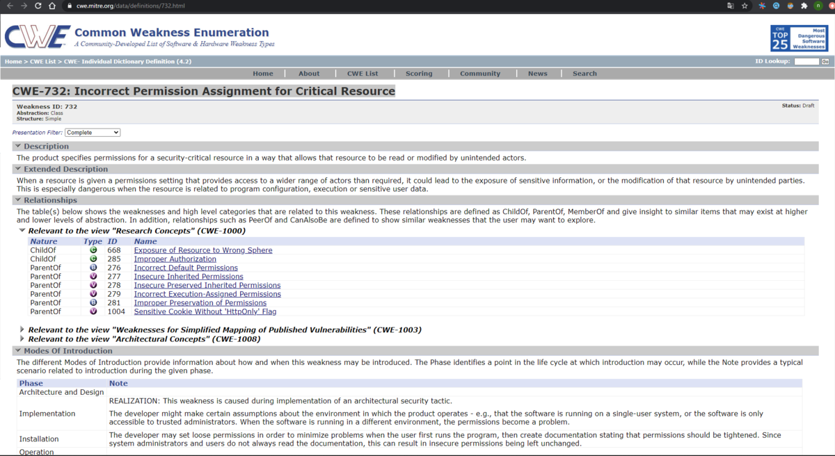835x456 pixels.
Task: Open Incorrect Execution-Assigned Permissions link
Action: coord(207,294)
